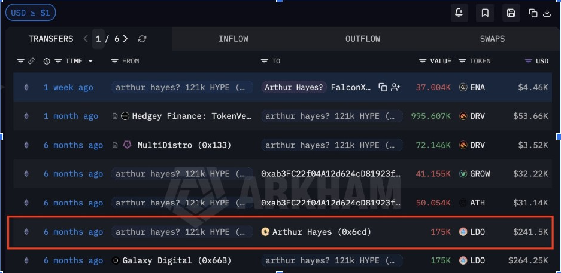Click 995.607K value

tap(431, 116)
